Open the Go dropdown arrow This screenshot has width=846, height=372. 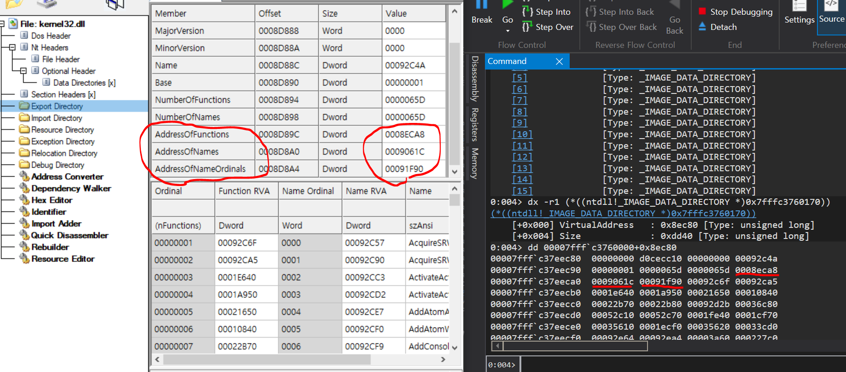pyautogui.click(x=508, y=31)
